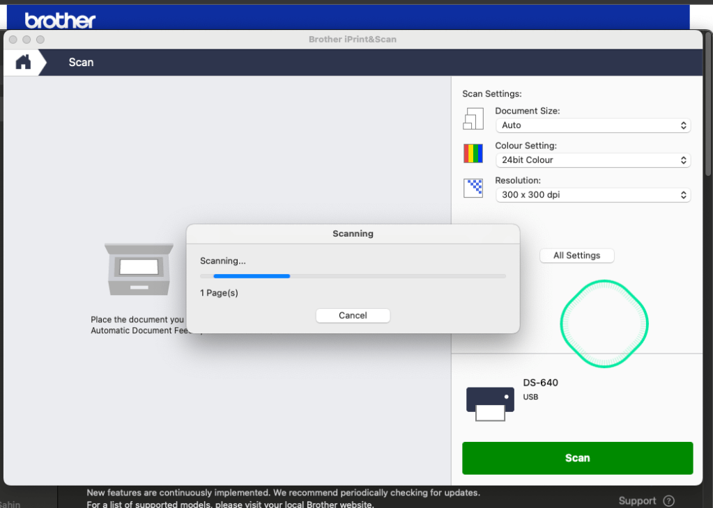Image resolution: width=713 pixels, height=508 pixels.
Task: Click the '1 Page(s)' counter text
Action: (x=219, y=293)
